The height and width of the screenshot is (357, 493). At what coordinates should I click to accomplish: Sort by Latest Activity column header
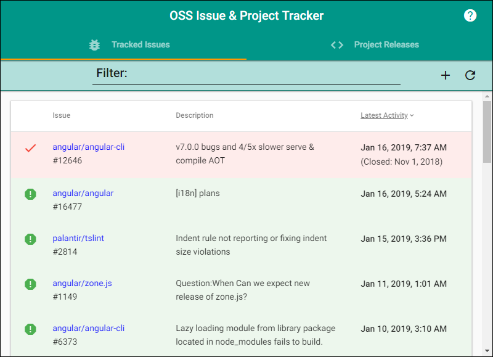[384, 115]
